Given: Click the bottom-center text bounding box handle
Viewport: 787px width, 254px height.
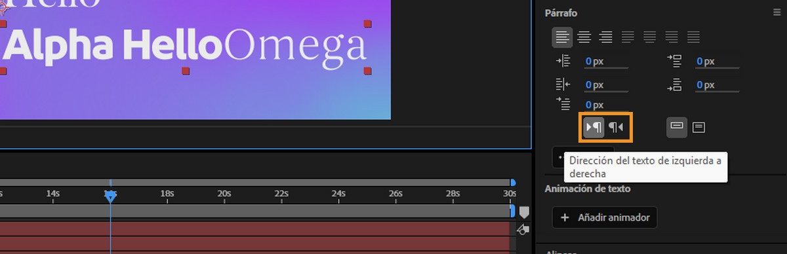Looking at the screenshot, I should click(185, 70).
